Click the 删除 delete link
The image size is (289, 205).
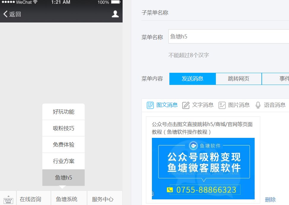pos(270,199)
